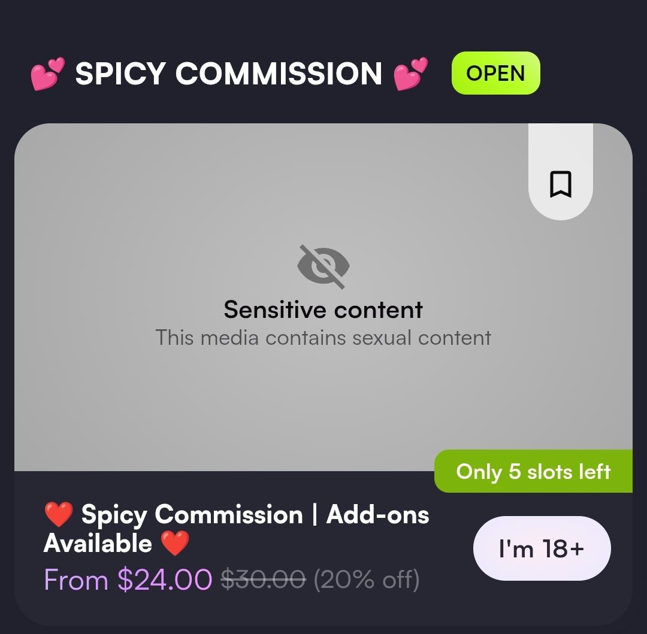Click the pink hearts emoji after COMMISSION
The image size is (647, 634).
pos(410,74)
